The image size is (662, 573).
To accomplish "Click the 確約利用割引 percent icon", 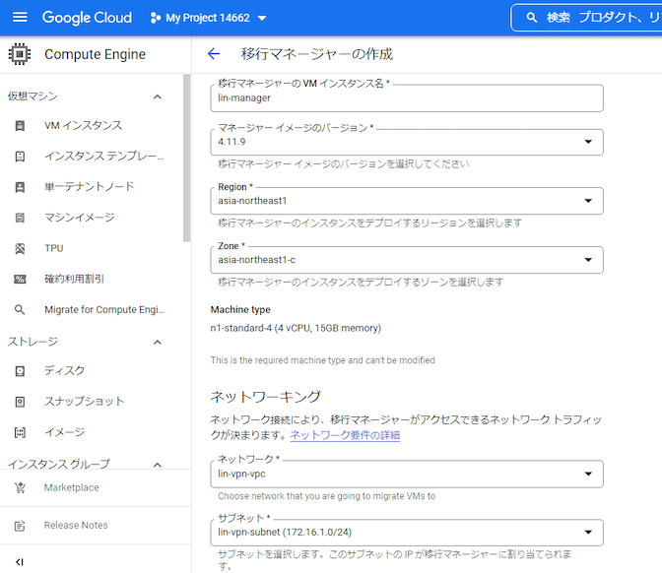I will (20, 279).
